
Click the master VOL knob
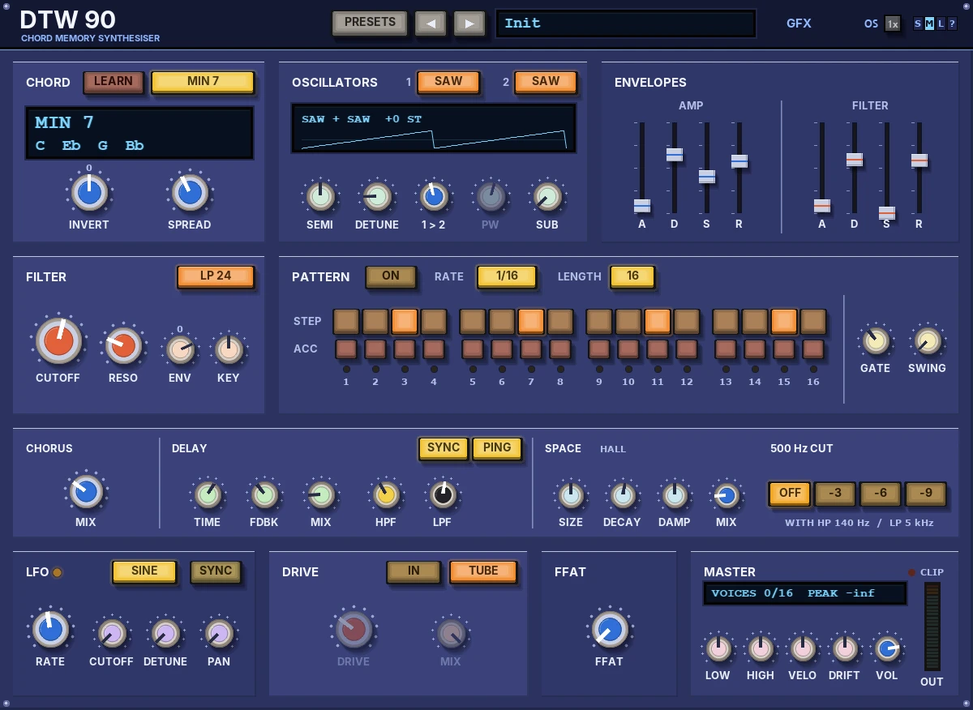pos(887,648)
